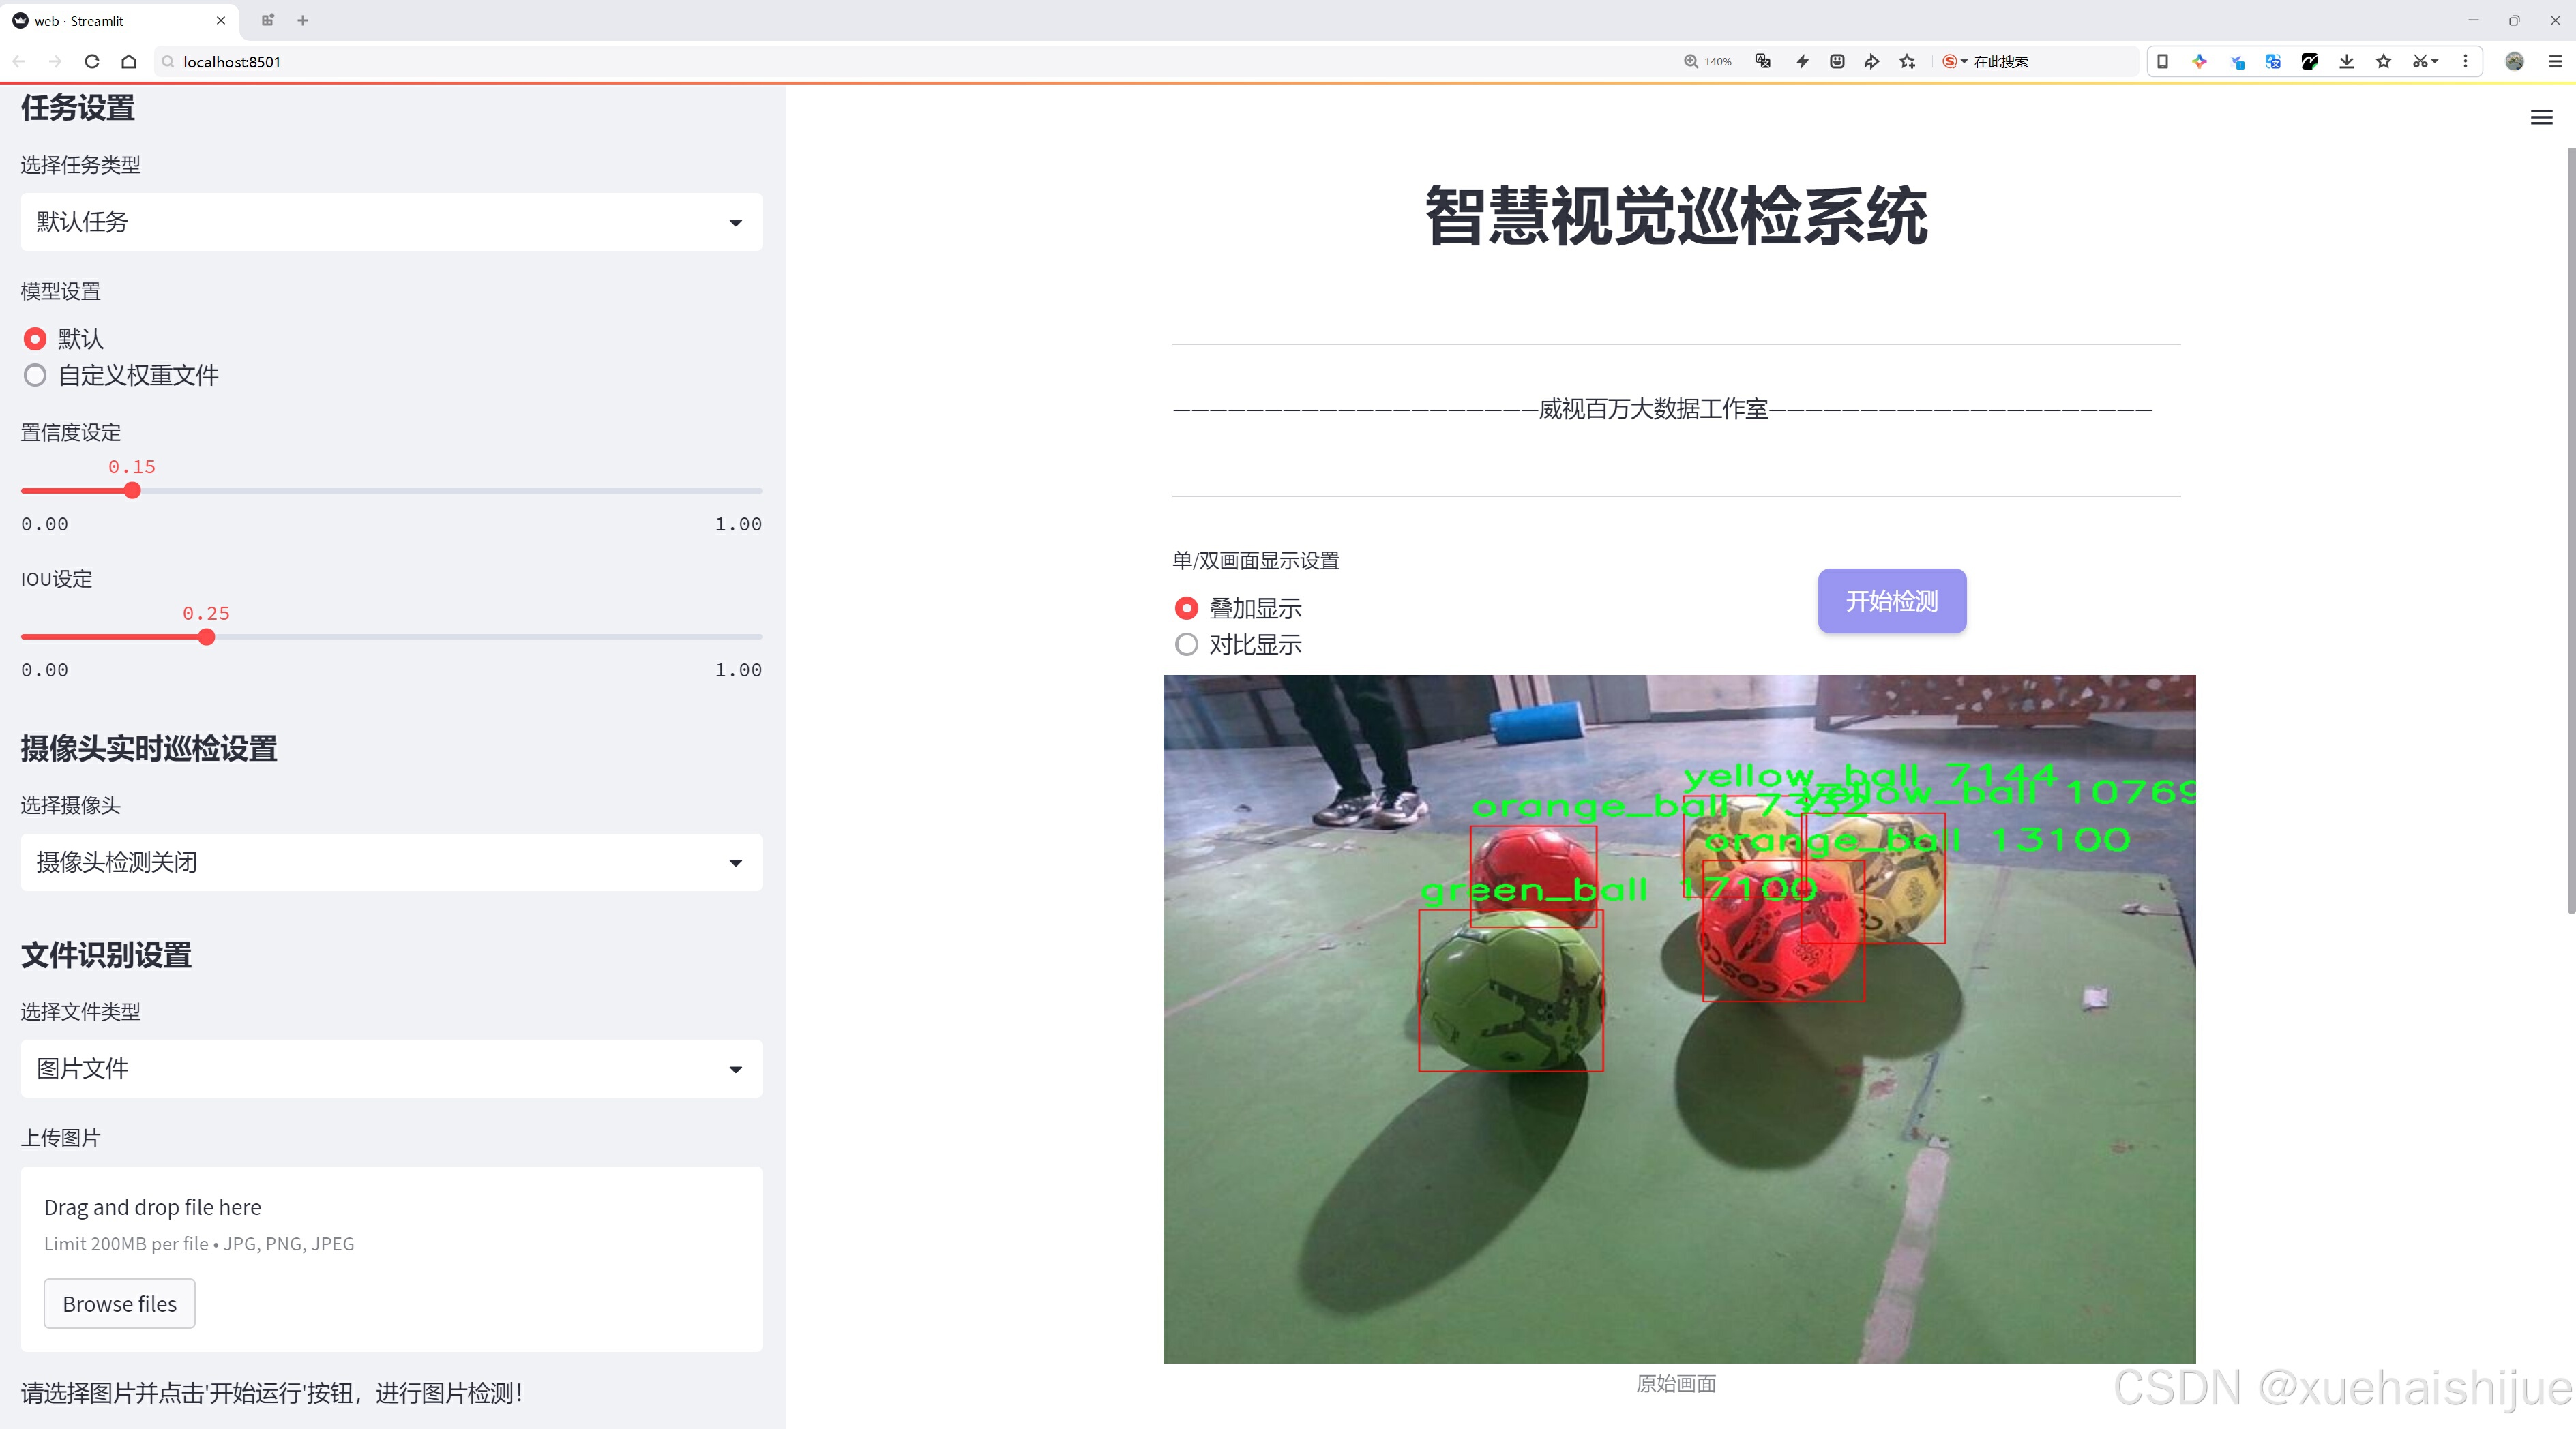This screenshot has width=2576, height=1429.
Task: Close the 'web · Streamlit' tab
Action: (x=221, y=20)
